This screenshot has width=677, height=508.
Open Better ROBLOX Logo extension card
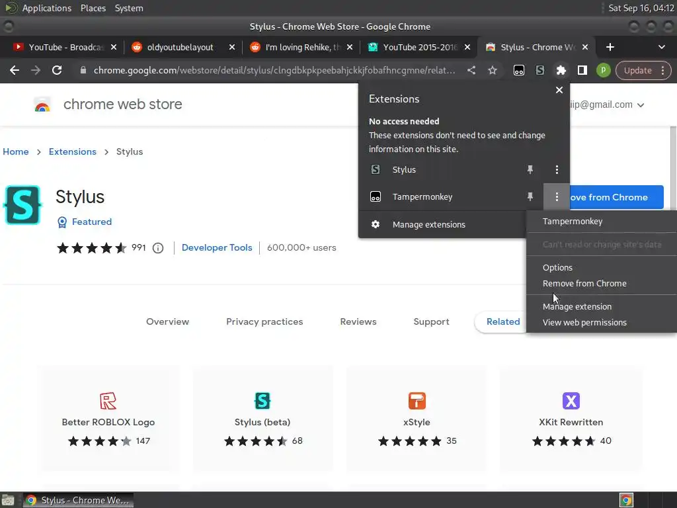pos(108,418)
